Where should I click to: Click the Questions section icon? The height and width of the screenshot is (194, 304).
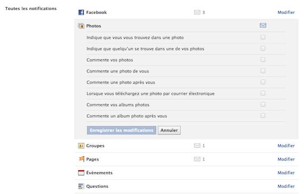click(x=81, y=186)
